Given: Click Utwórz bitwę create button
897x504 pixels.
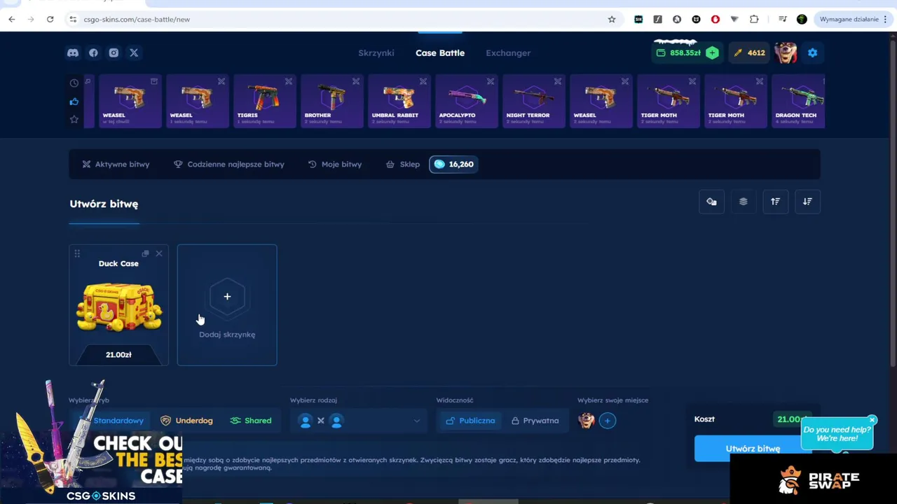Looking at the screenshot, I should (x=753, y=449).
